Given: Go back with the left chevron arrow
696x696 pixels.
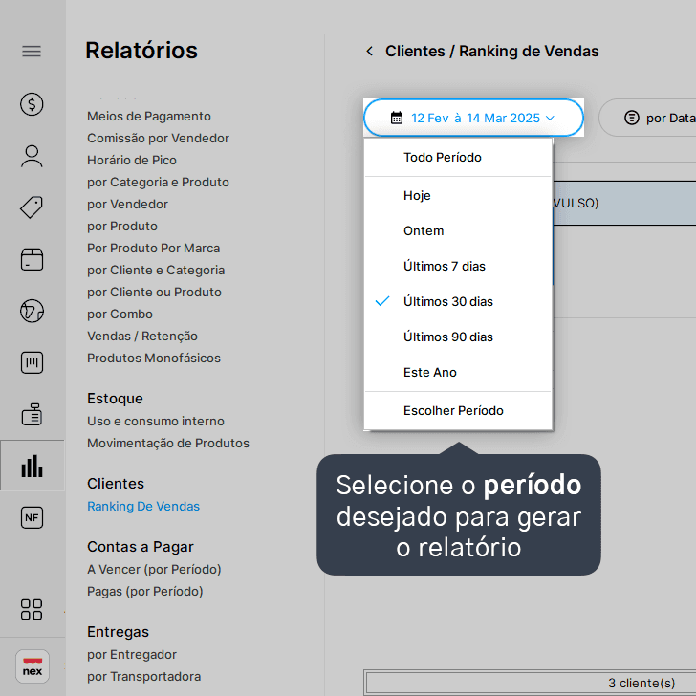Looking at the screenshot, I should [369, 51].
